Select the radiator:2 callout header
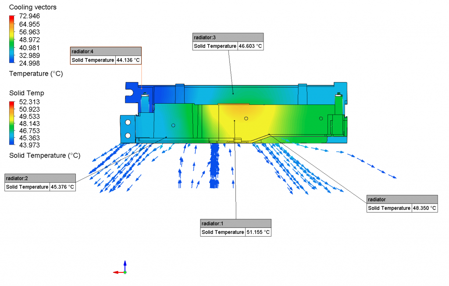 [40, 178]
